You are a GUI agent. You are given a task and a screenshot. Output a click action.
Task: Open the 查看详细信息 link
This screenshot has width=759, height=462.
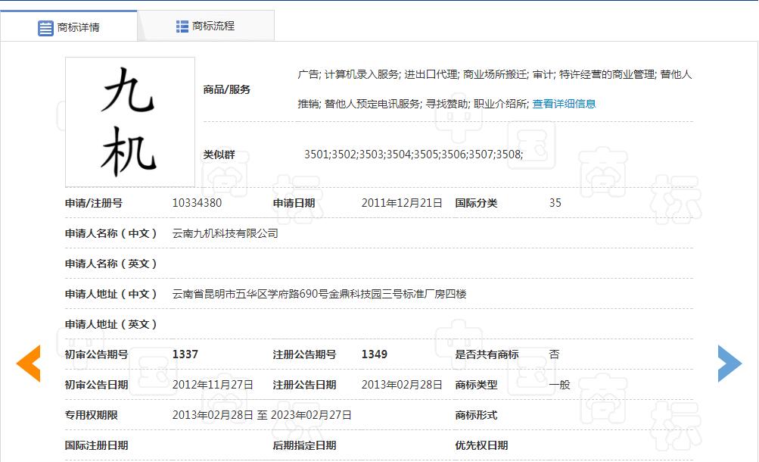pyautogui.click(x=564, y=104)
